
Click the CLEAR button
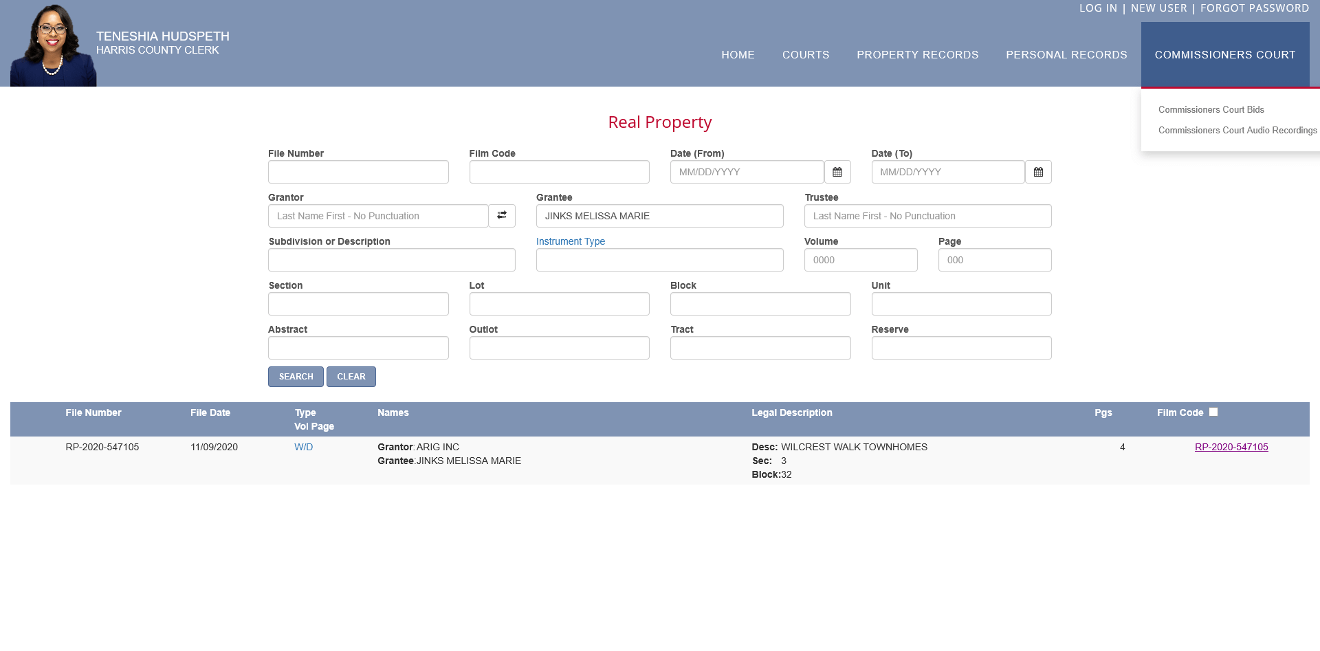351,377
